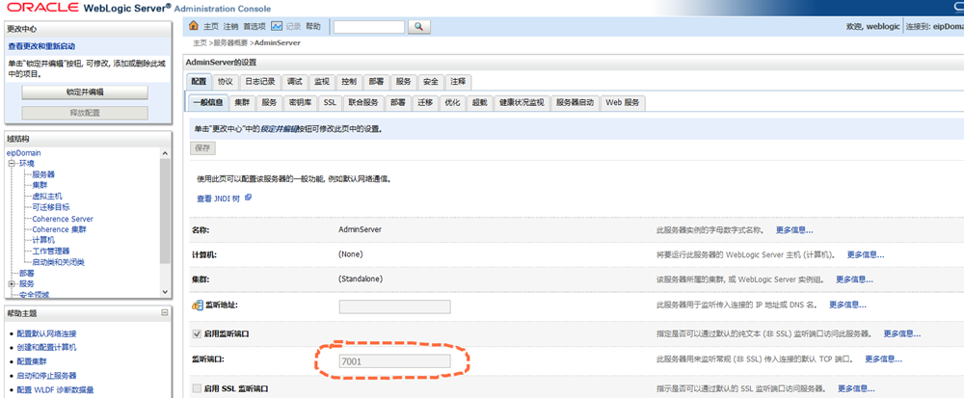Image resolution: width=964 pixels, height=398 pixels.
Task: Click the home icon in toolbar
Action: tap(194, 26)
